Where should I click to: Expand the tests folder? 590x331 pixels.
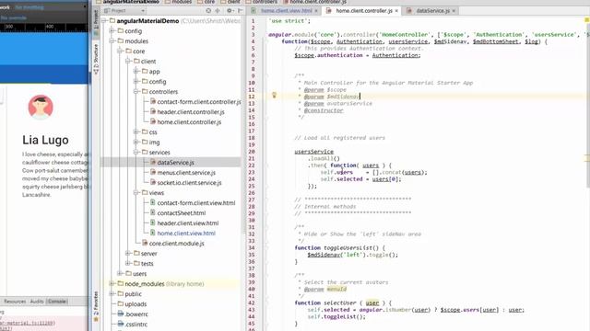click(128, 264)
